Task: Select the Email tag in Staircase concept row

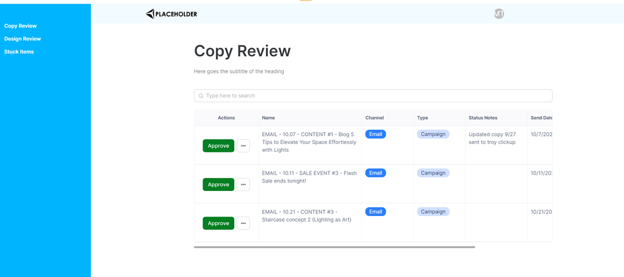Action: 376,212
